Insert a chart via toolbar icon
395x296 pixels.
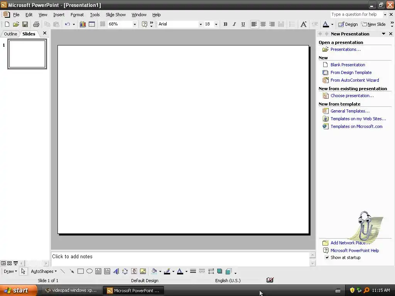(83, 24)
